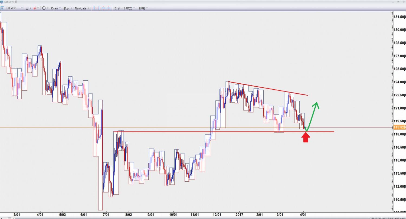
Task: Minimize the EURJPY chart window
Action: coord(393,2)
